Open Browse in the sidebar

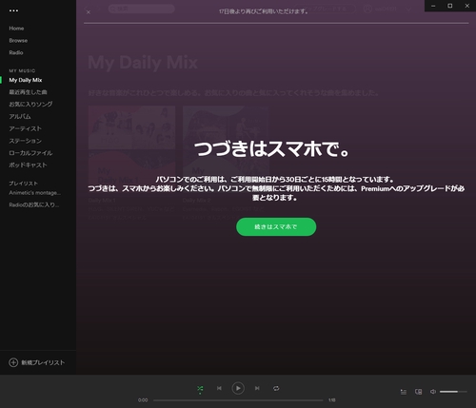tap(18, 41)
